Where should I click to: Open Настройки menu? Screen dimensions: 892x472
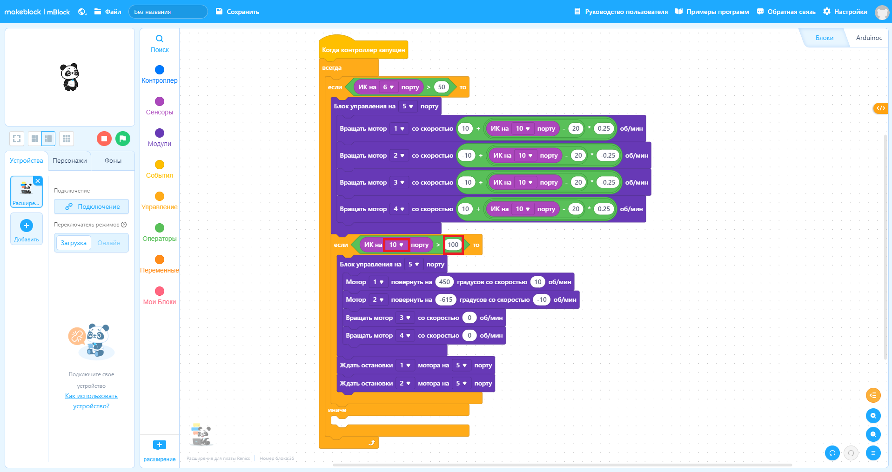845,12
